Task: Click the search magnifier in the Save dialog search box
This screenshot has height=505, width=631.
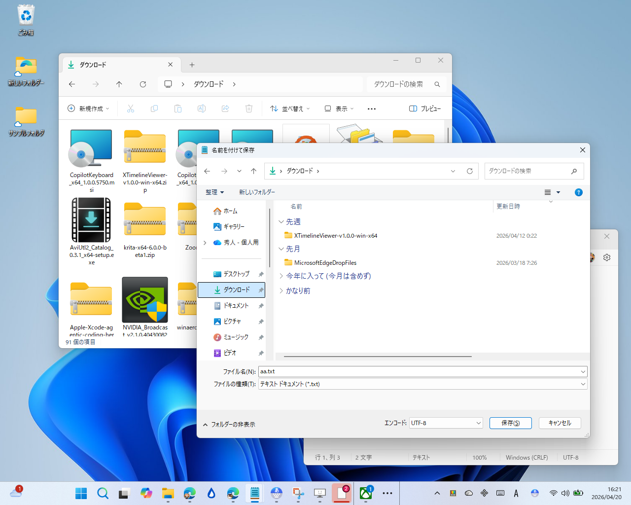Action: tap(573, 171)
